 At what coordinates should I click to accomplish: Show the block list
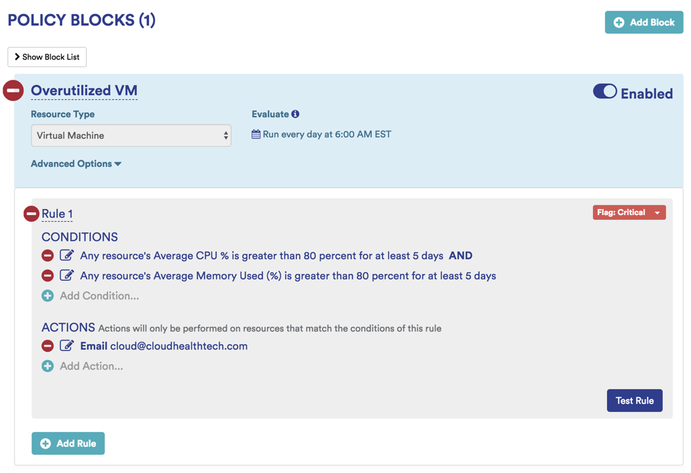(x=47, y=57)
